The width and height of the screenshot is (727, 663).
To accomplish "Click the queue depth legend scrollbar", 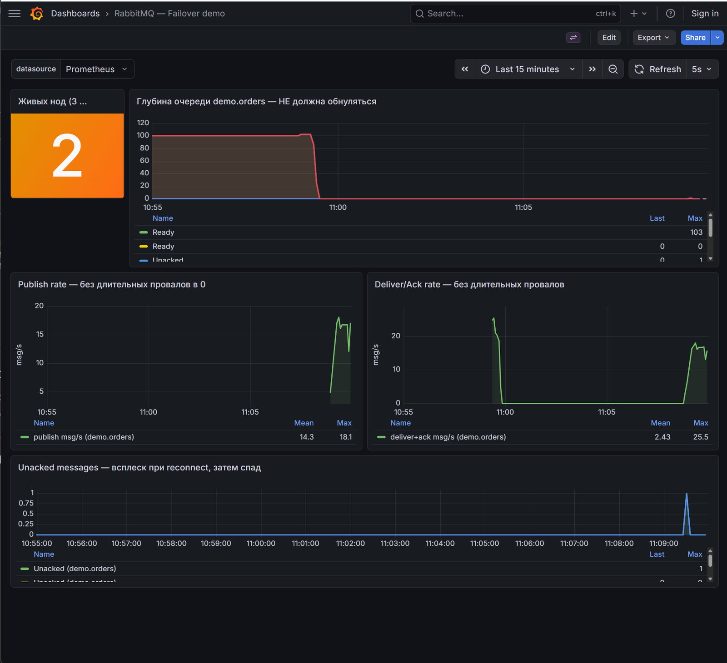I will point(710,228).
